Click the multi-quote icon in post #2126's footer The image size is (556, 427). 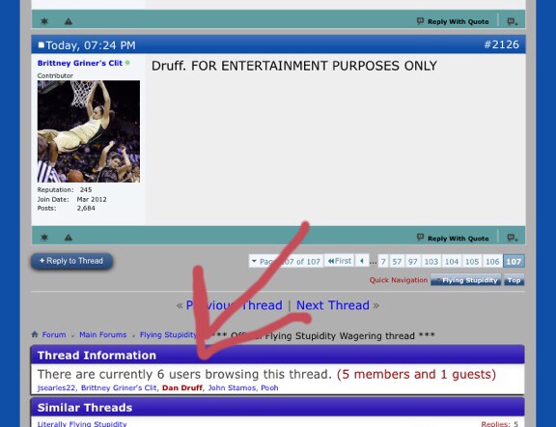(512, 238)
